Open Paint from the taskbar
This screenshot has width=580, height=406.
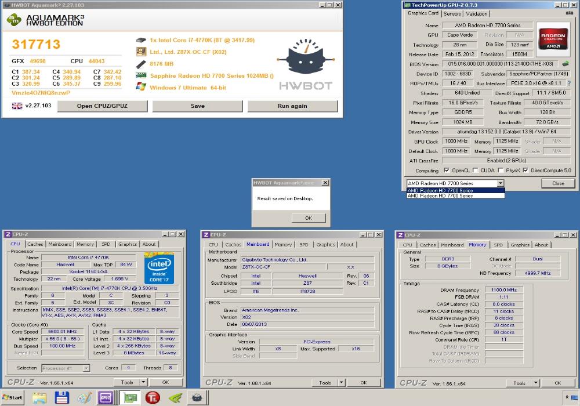pos(84,398)
